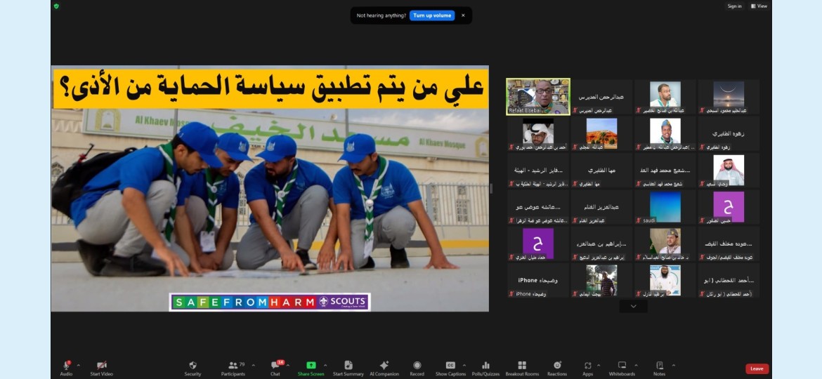Viewport: 822px width, 379px height.
Task: Click the green Share Screen button
Action: [311, 368]
